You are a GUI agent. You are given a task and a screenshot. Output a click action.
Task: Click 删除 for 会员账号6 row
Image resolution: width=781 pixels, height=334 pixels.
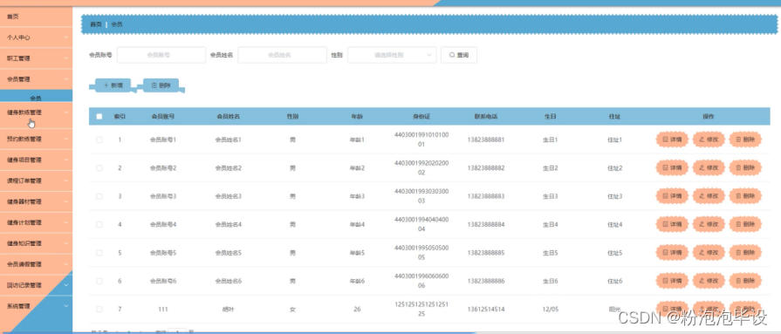coord(745,281)
